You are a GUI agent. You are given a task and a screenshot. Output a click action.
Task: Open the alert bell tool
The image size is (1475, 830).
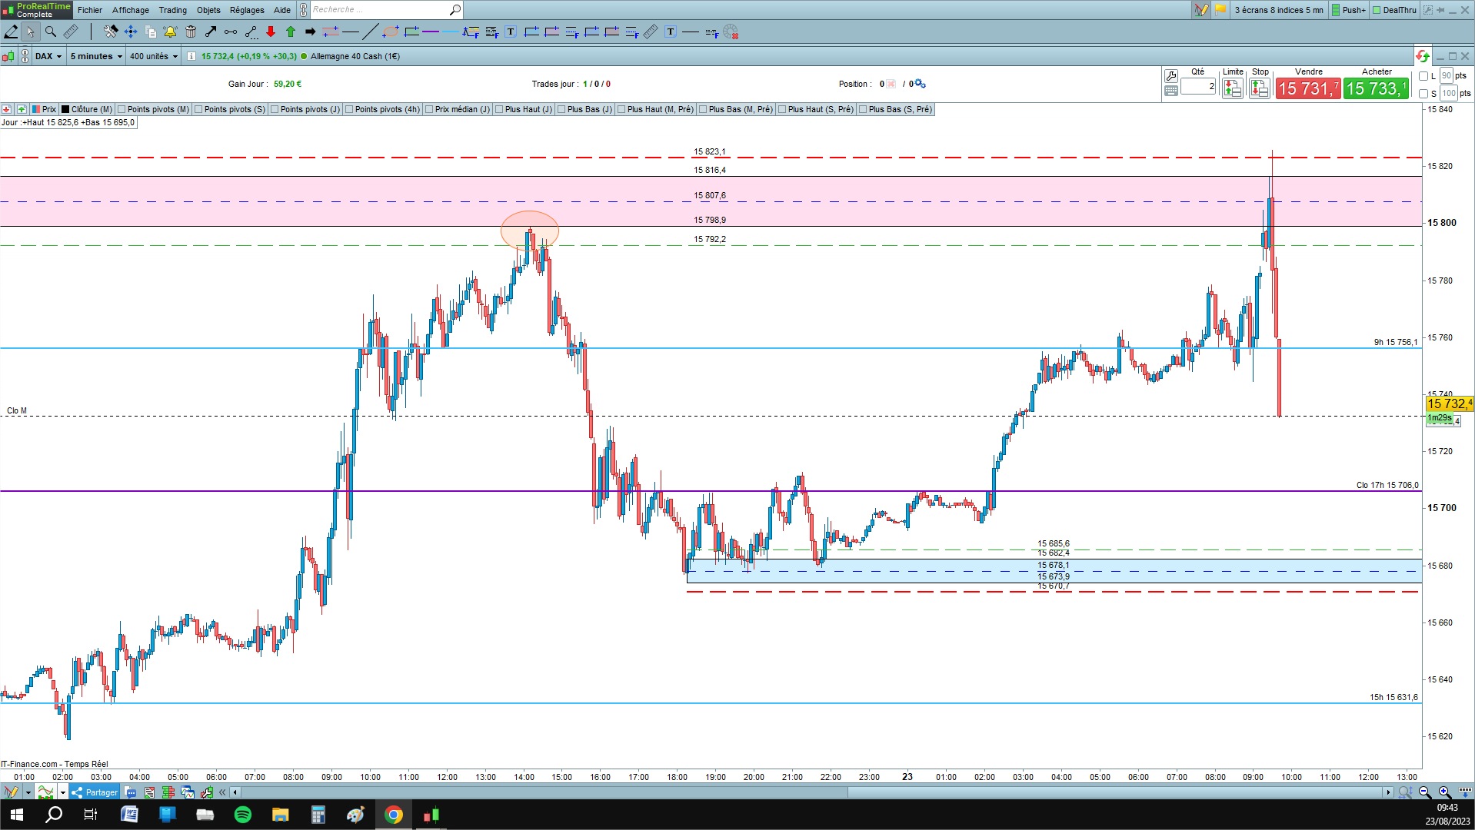pyautogui.click(x=170, y=32)
